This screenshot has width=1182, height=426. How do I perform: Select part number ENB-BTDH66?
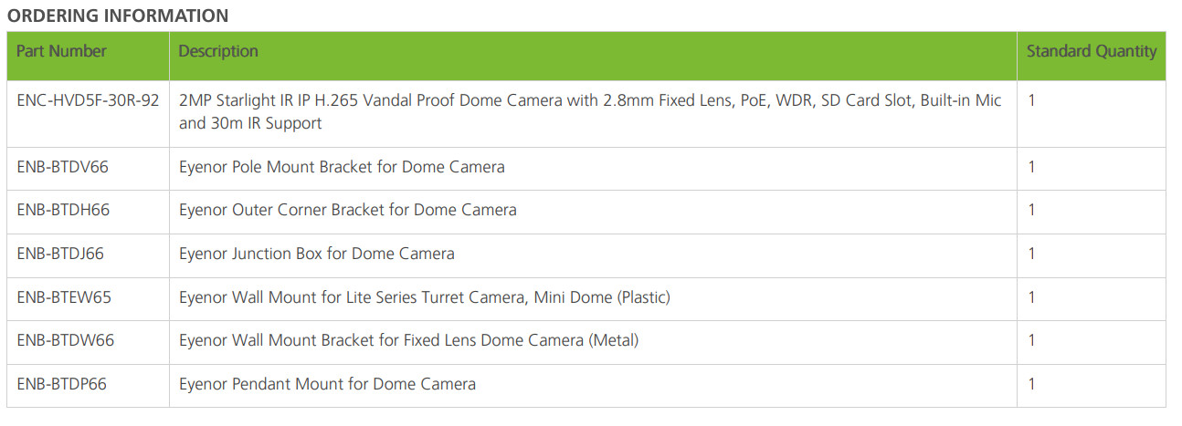click(63, 210)
